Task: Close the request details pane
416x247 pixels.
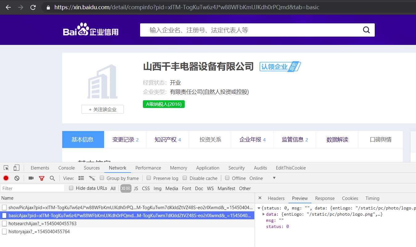Action: 260,198
